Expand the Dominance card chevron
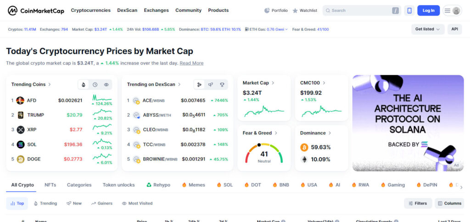This screenshot has height=222, width=470. (x=330, y=133)
